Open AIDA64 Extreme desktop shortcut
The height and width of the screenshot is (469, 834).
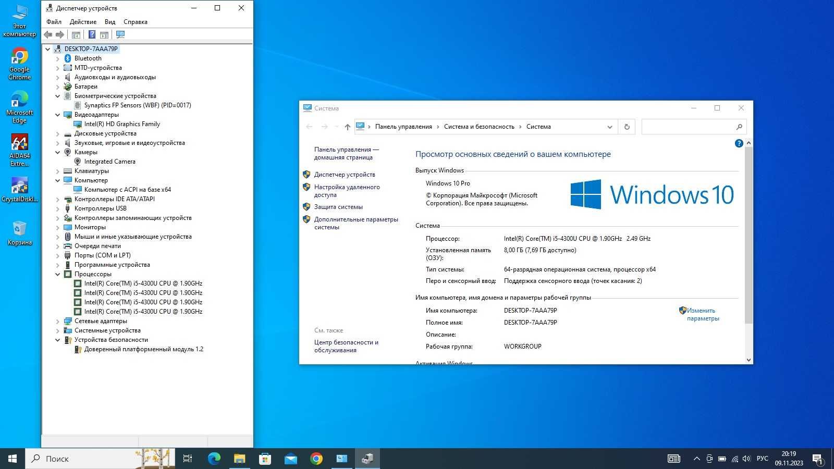tap(19, 150)
